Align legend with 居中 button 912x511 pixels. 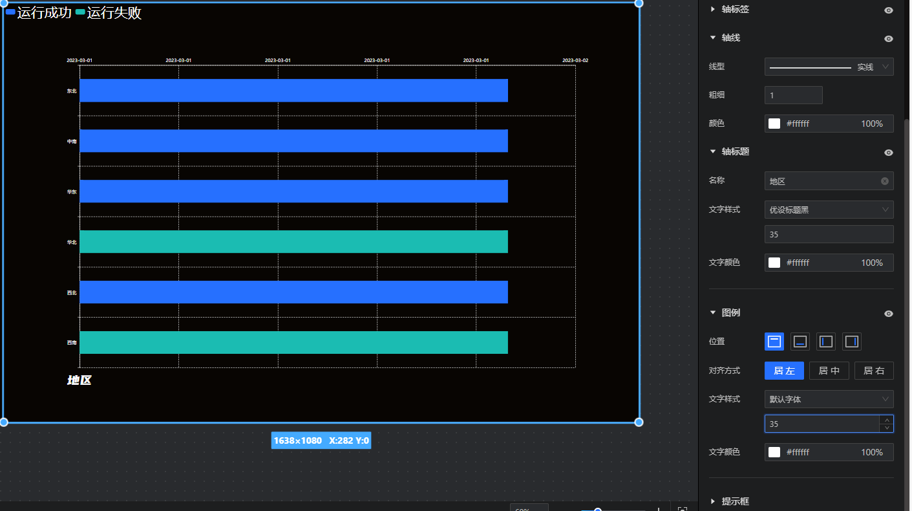(x=829, y=371)
